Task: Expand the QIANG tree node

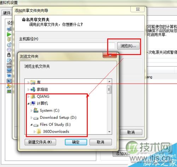Action: (x=28, y=96)
